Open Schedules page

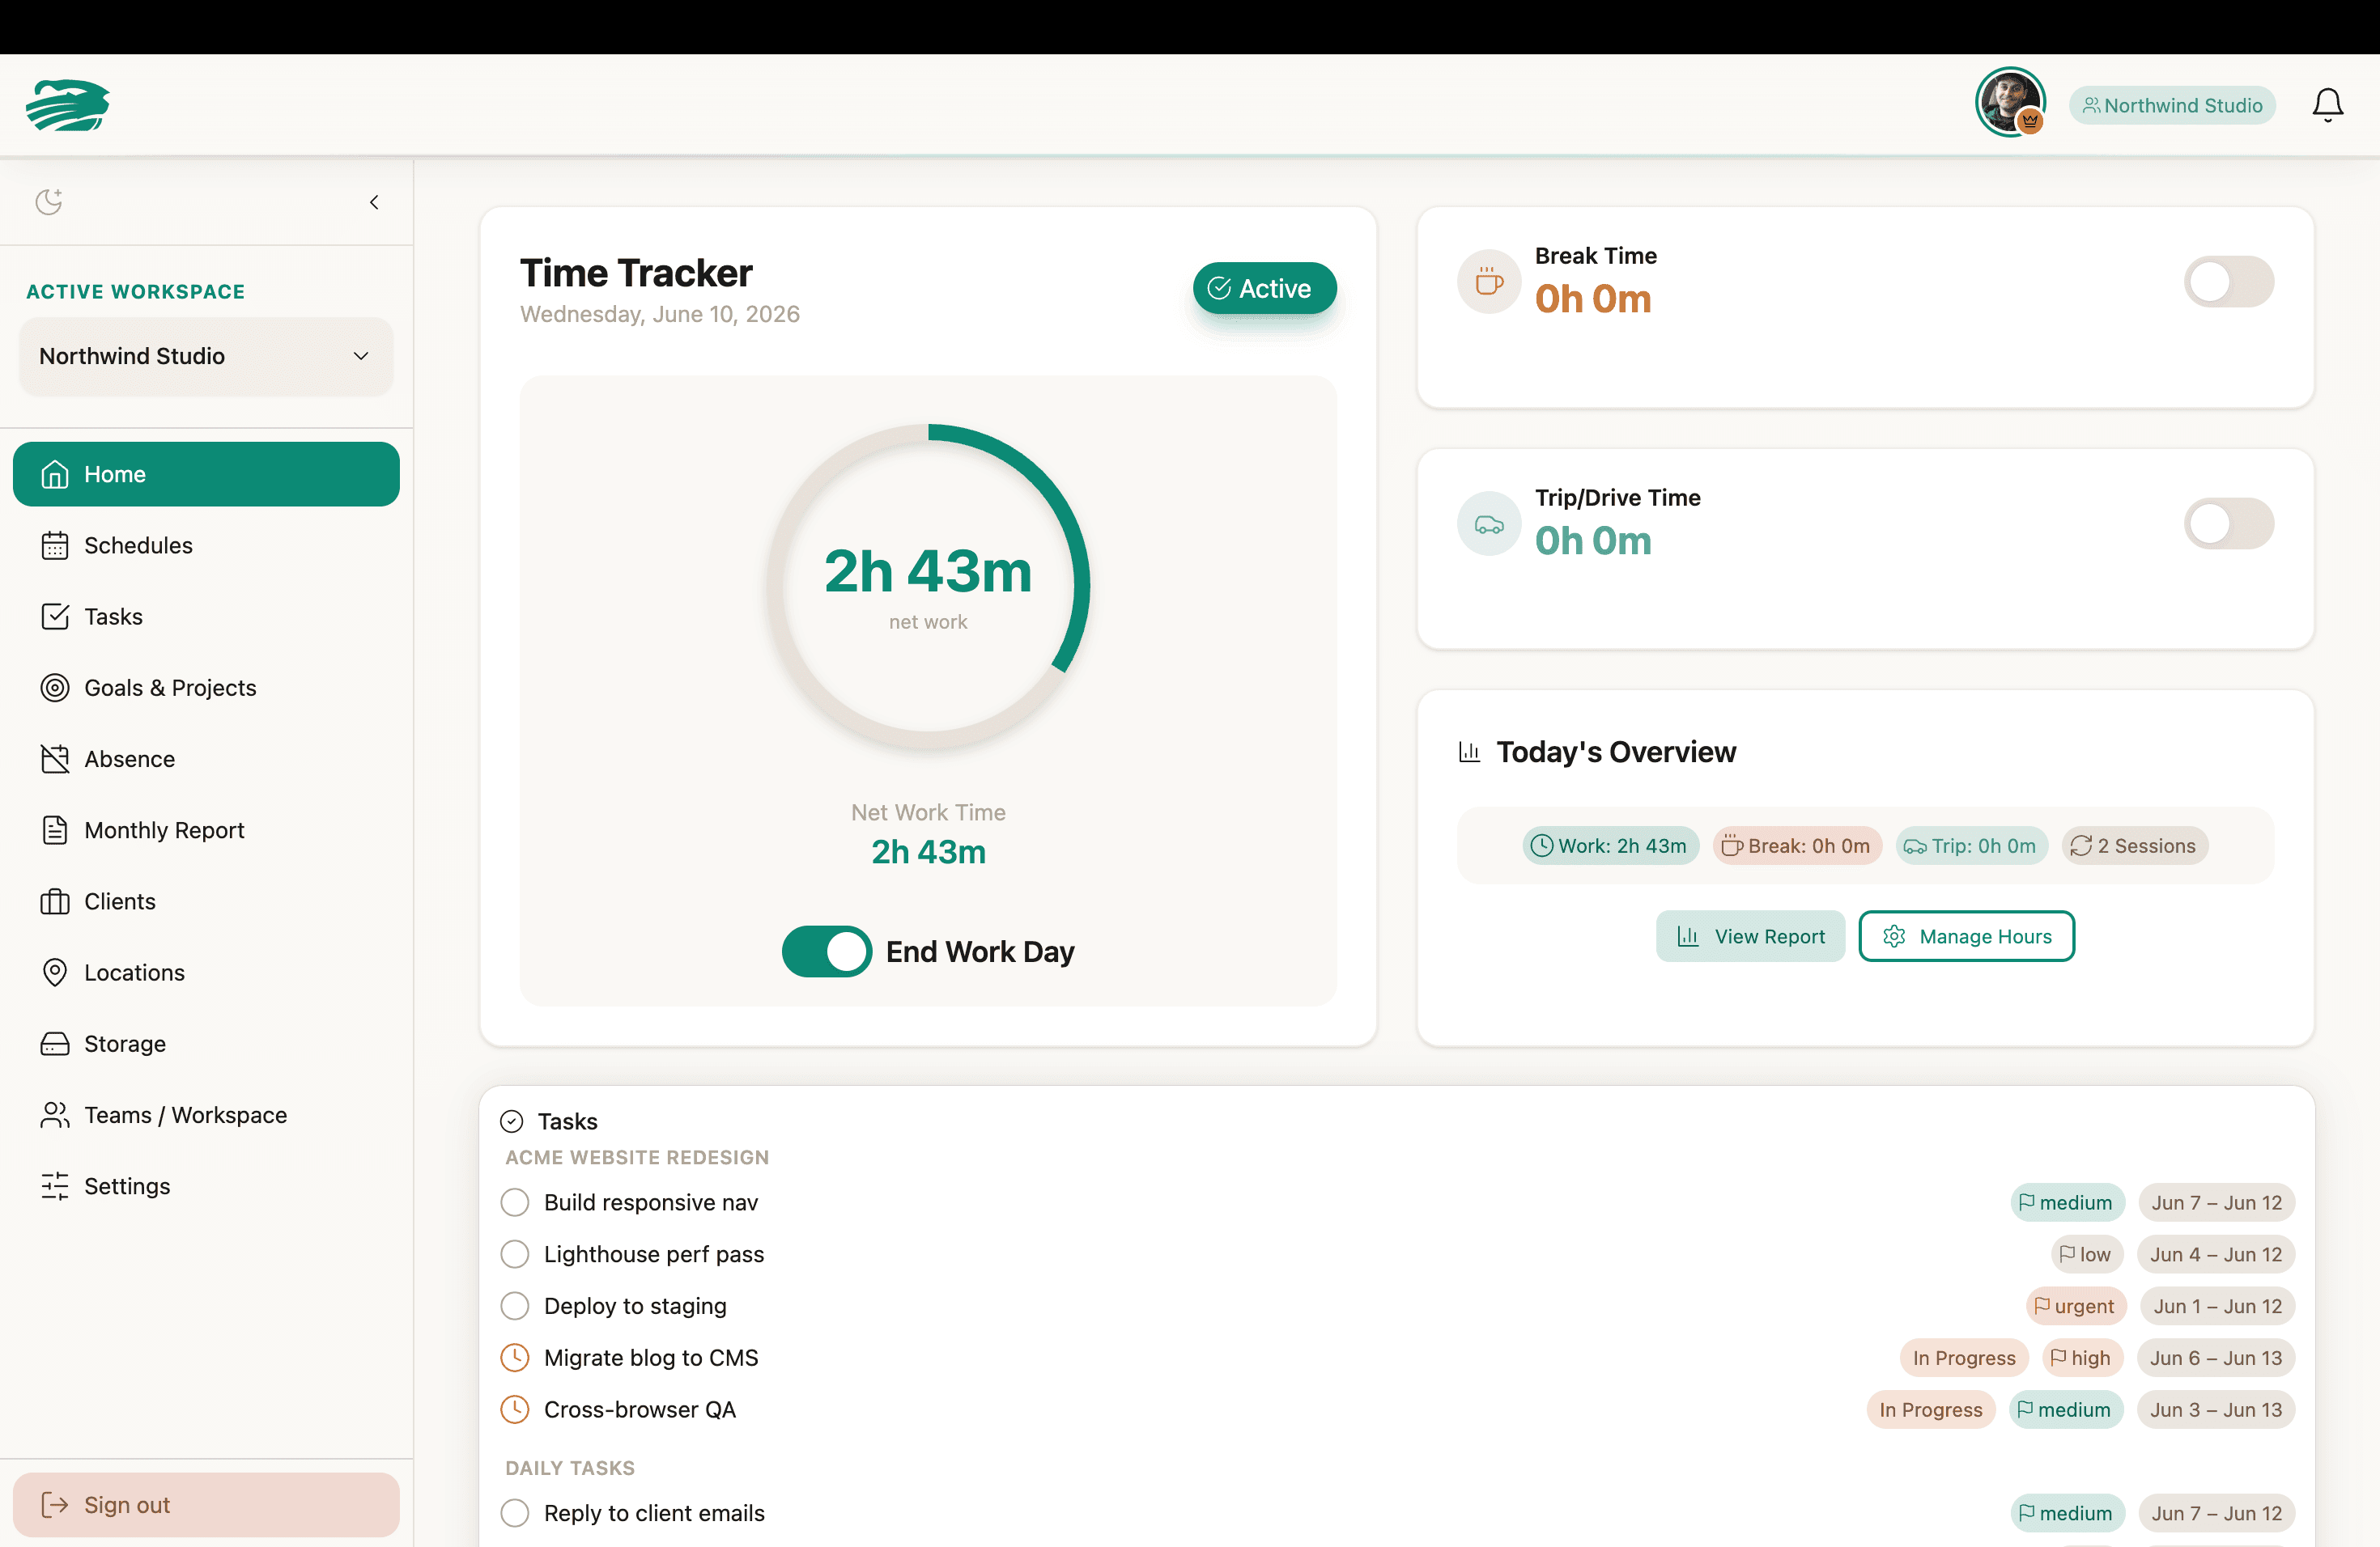point(206,545)
